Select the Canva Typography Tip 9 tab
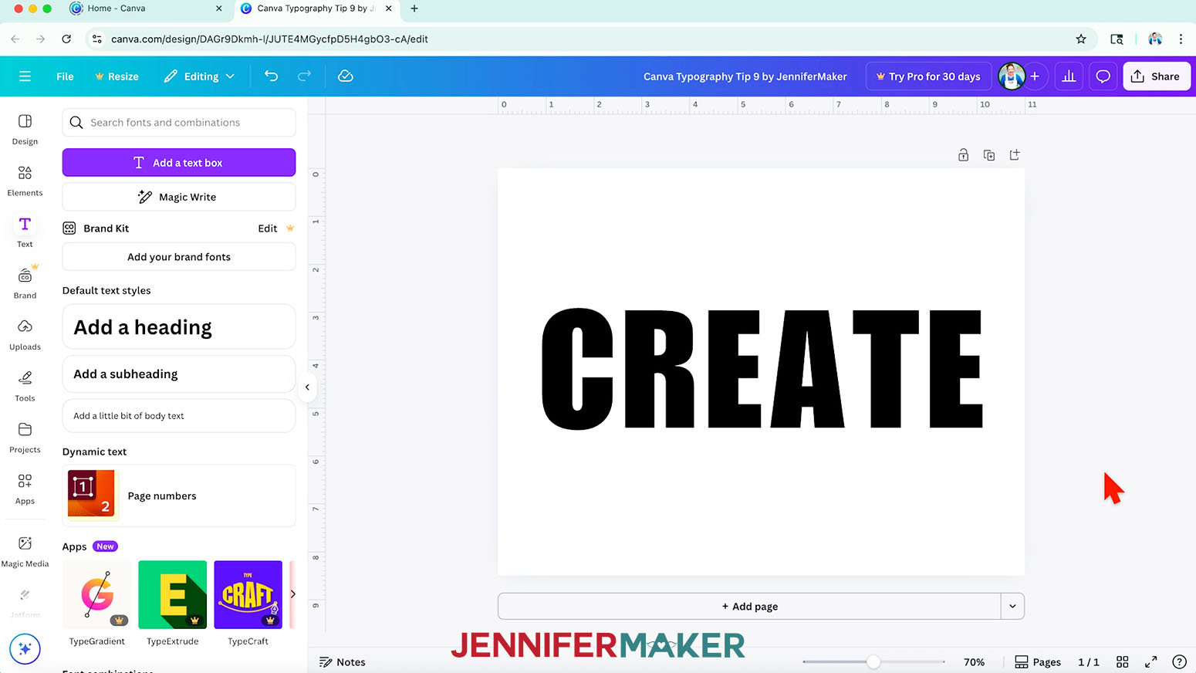The image size is (1196, 673). pos(316,8)
